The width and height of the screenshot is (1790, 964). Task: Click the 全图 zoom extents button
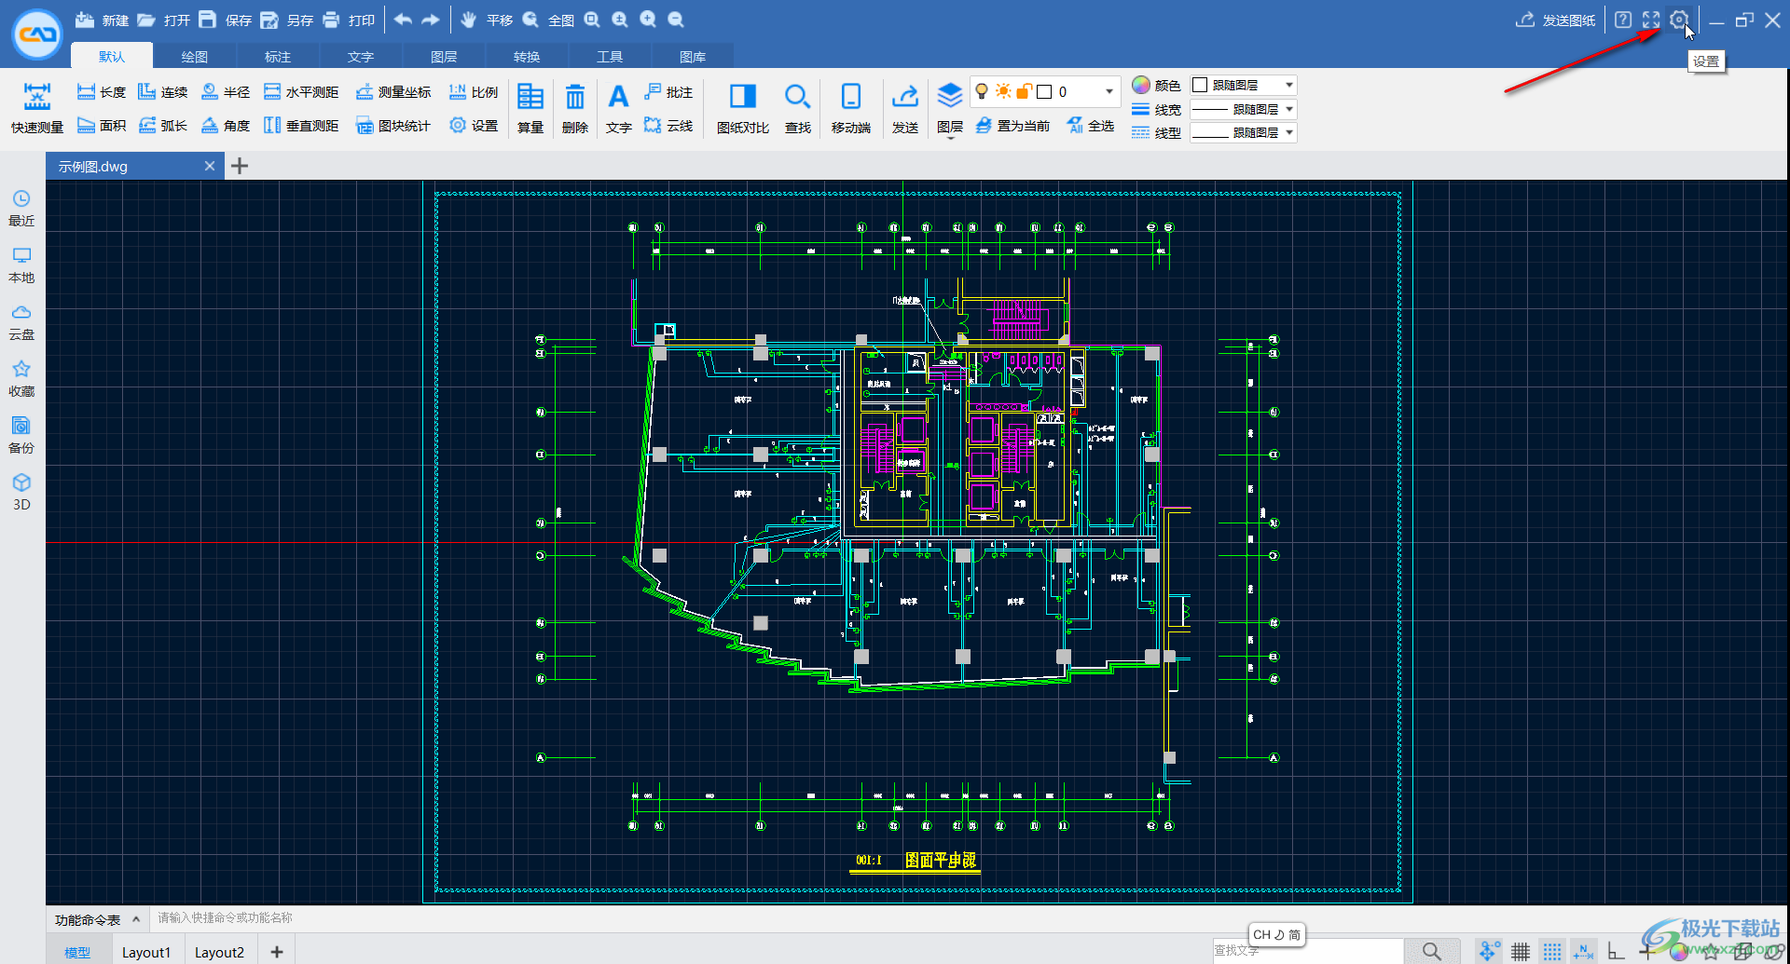click(x=548, y=20)
